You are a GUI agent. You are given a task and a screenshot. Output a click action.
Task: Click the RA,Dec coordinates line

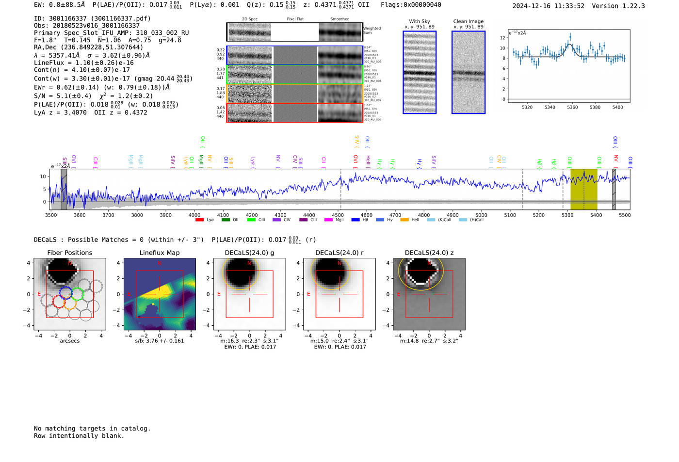(x=89, y=48)
